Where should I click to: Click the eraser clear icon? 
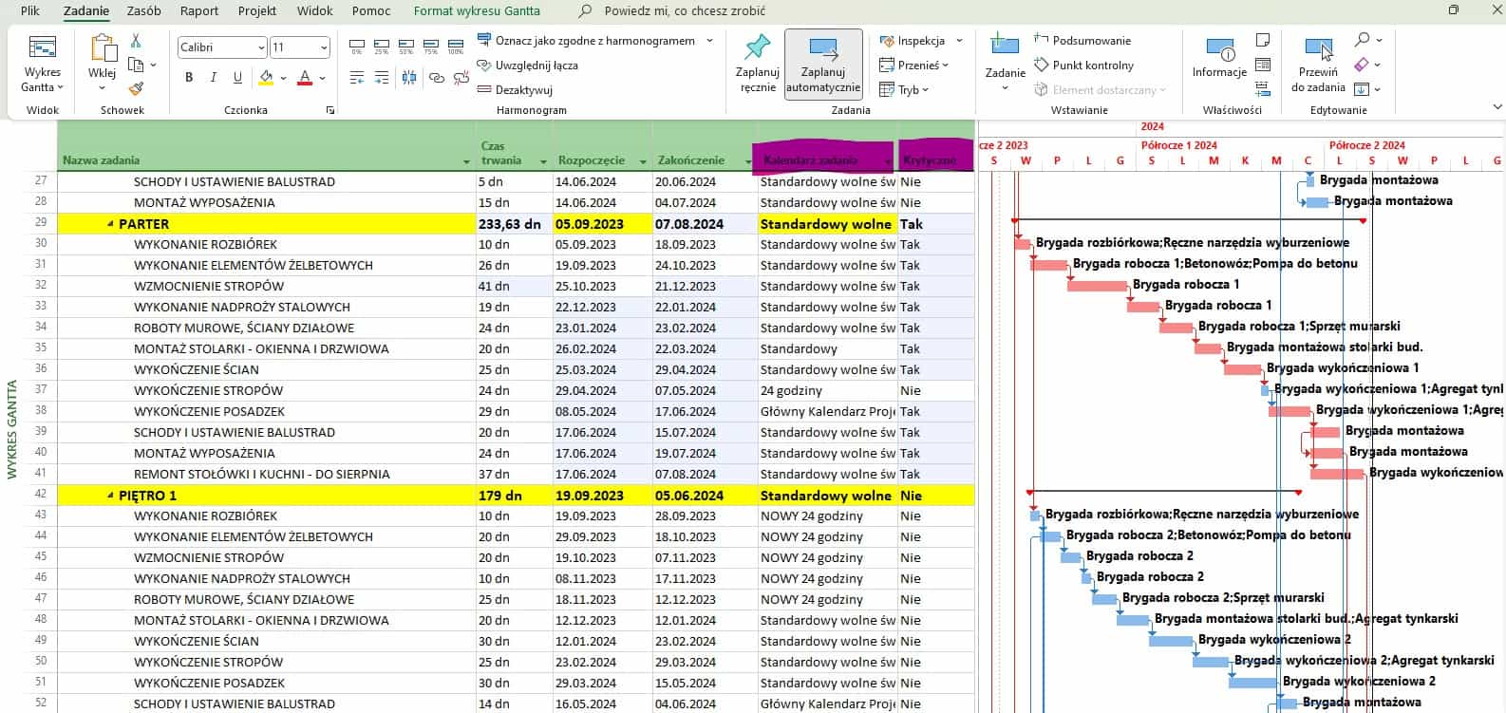pos(1362,65)
